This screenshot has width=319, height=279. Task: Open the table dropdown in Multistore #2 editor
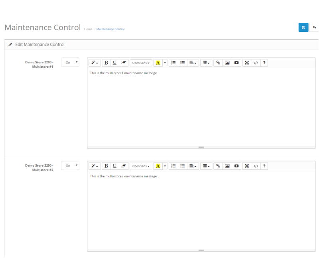206,166
